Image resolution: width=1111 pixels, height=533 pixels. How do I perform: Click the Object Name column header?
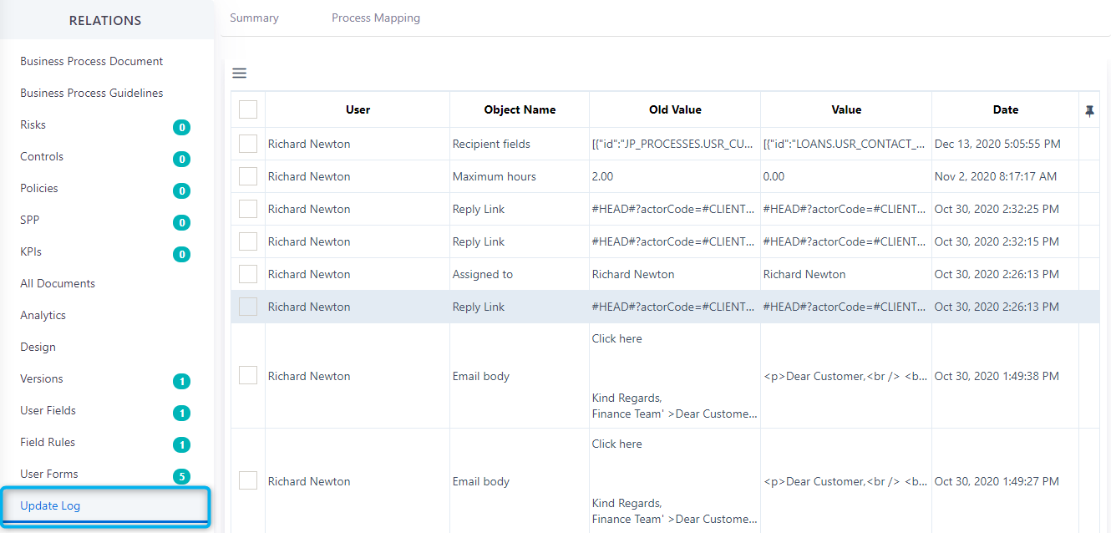[520, 109]
